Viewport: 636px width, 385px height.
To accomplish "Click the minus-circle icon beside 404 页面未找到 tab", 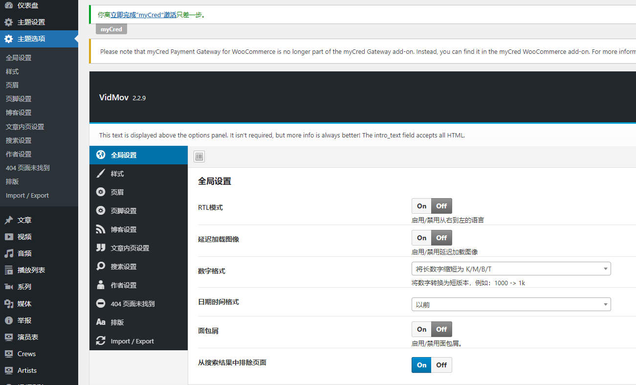I will click(x=101, y=304).
